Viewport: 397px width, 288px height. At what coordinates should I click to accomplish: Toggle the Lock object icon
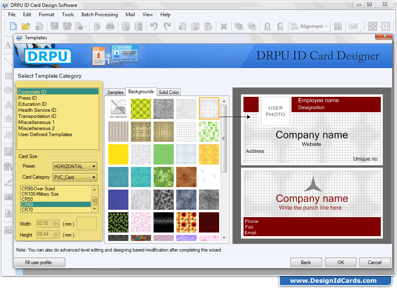[x=267, y=26]
